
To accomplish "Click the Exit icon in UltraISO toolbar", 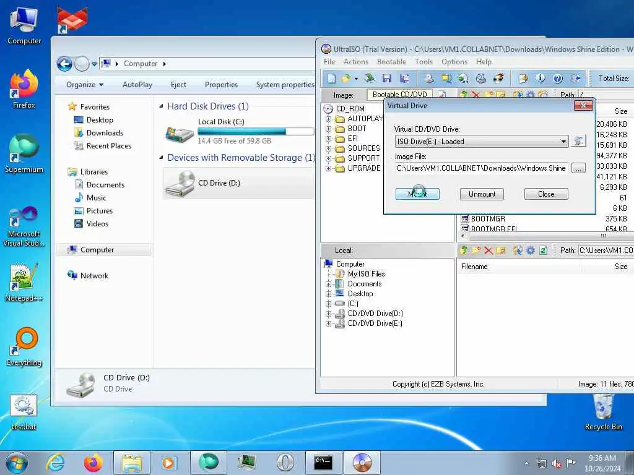I will 575,79.
